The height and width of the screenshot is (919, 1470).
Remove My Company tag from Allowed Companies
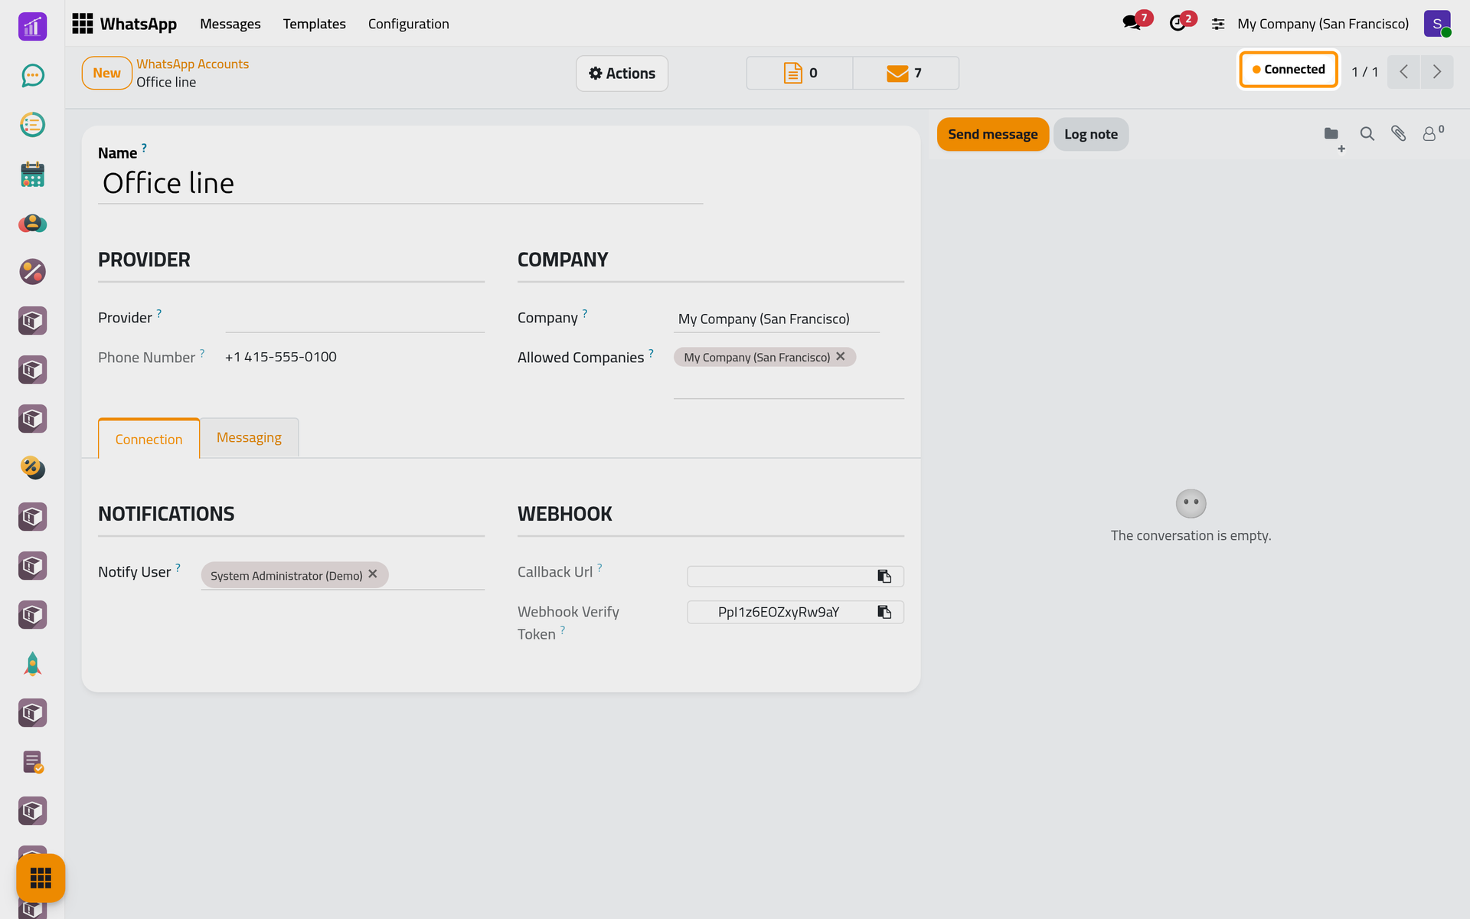pyautogui.click(x=841, y=357)
